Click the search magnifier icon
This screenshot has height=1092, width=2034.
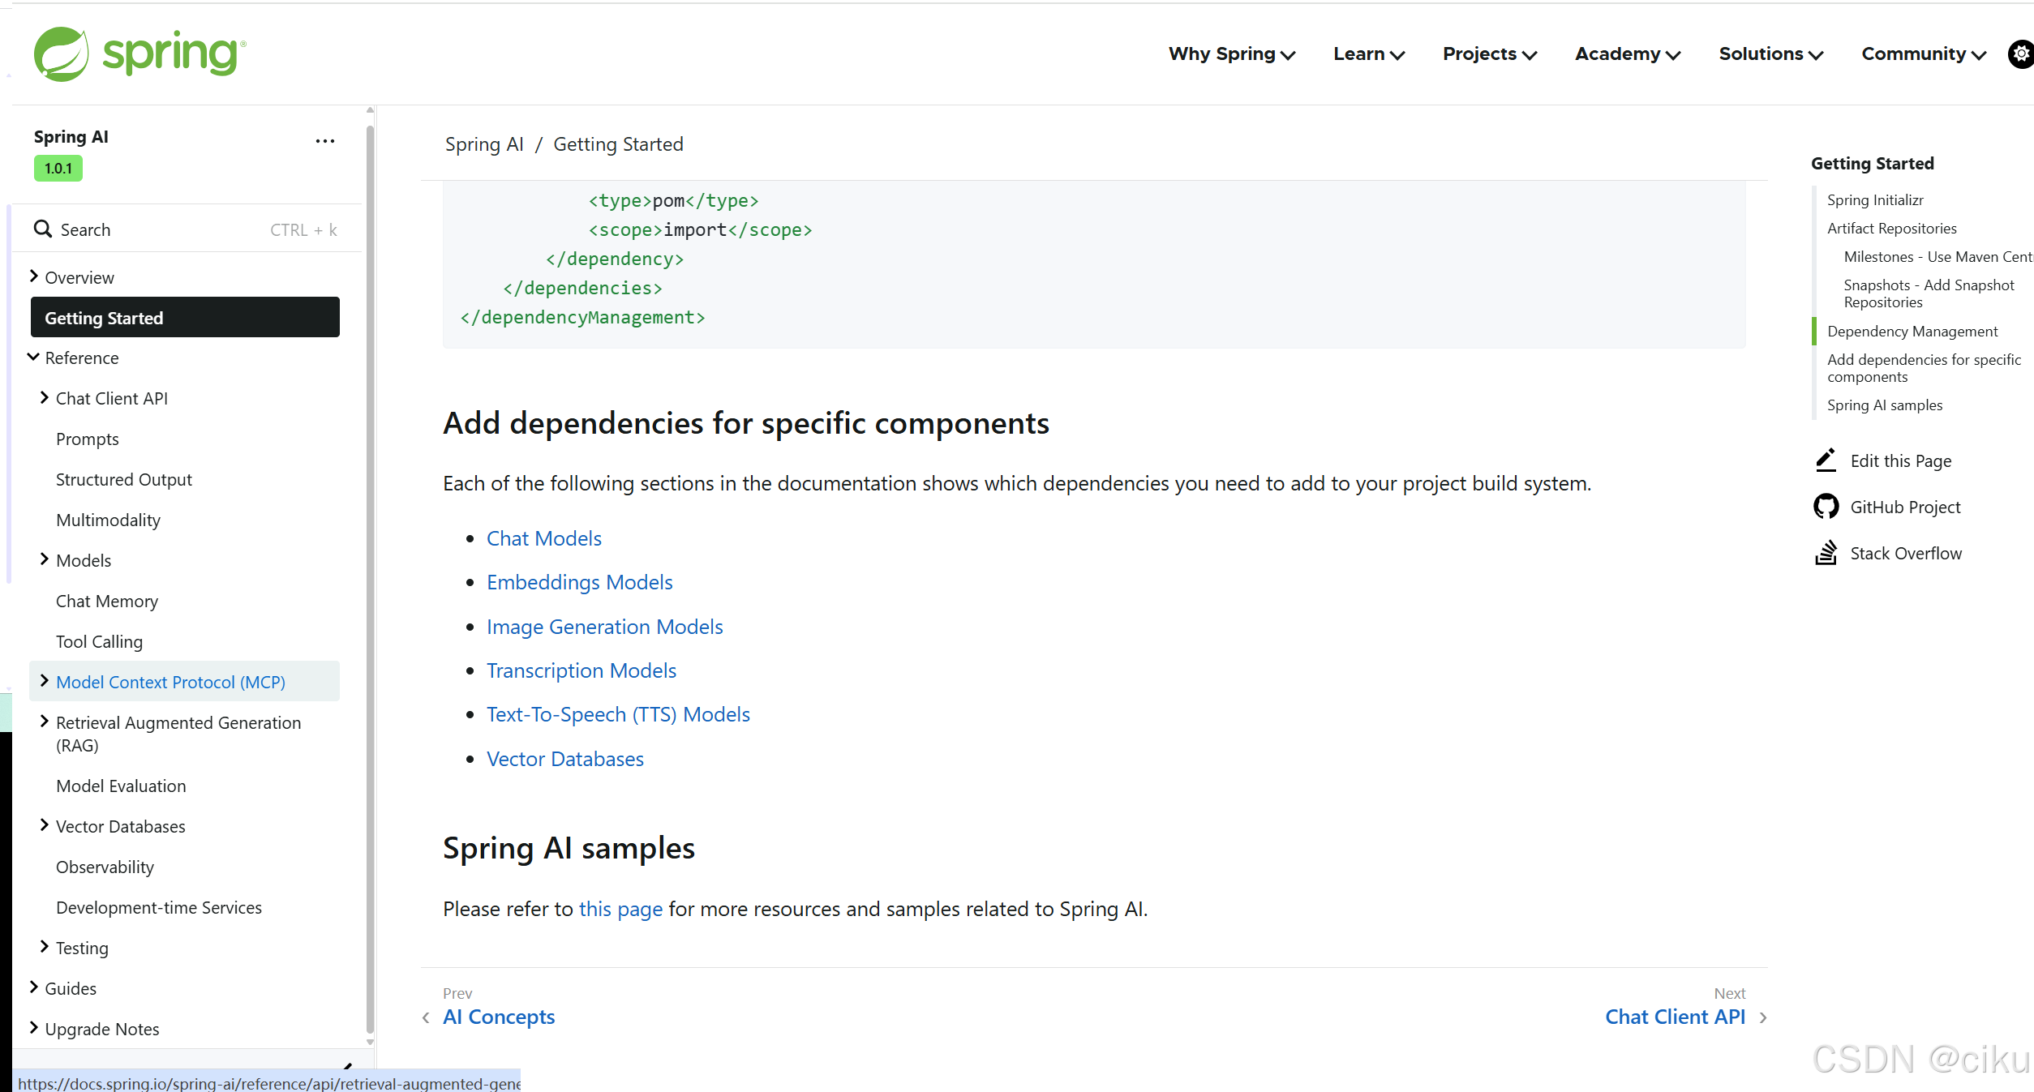(x=43, y=229)
